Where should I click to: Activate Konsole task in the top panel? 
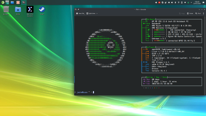tap(24, 2)
